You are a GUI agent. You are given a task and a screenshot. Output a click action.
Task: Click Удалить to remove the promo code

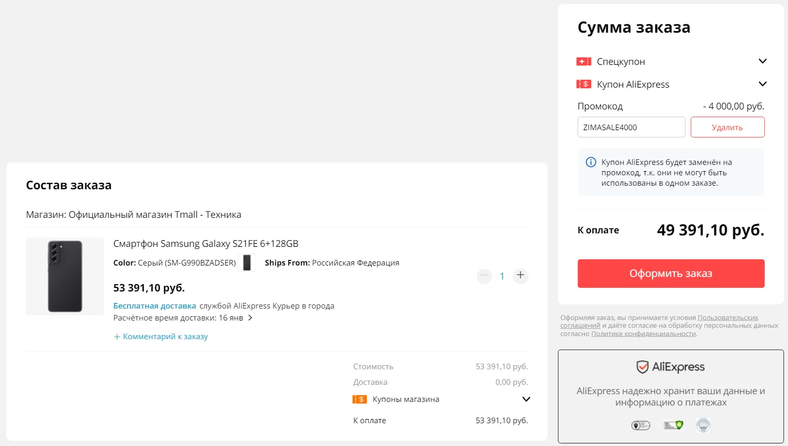(727, 127)
